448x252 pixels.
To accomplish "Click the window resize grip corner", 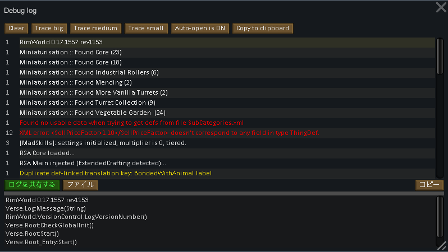I will [442, 245].
